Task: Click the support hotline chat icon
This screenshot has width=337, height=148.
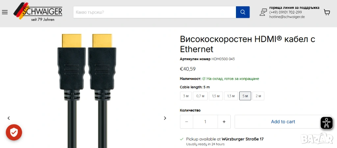Action: [263, 12]
